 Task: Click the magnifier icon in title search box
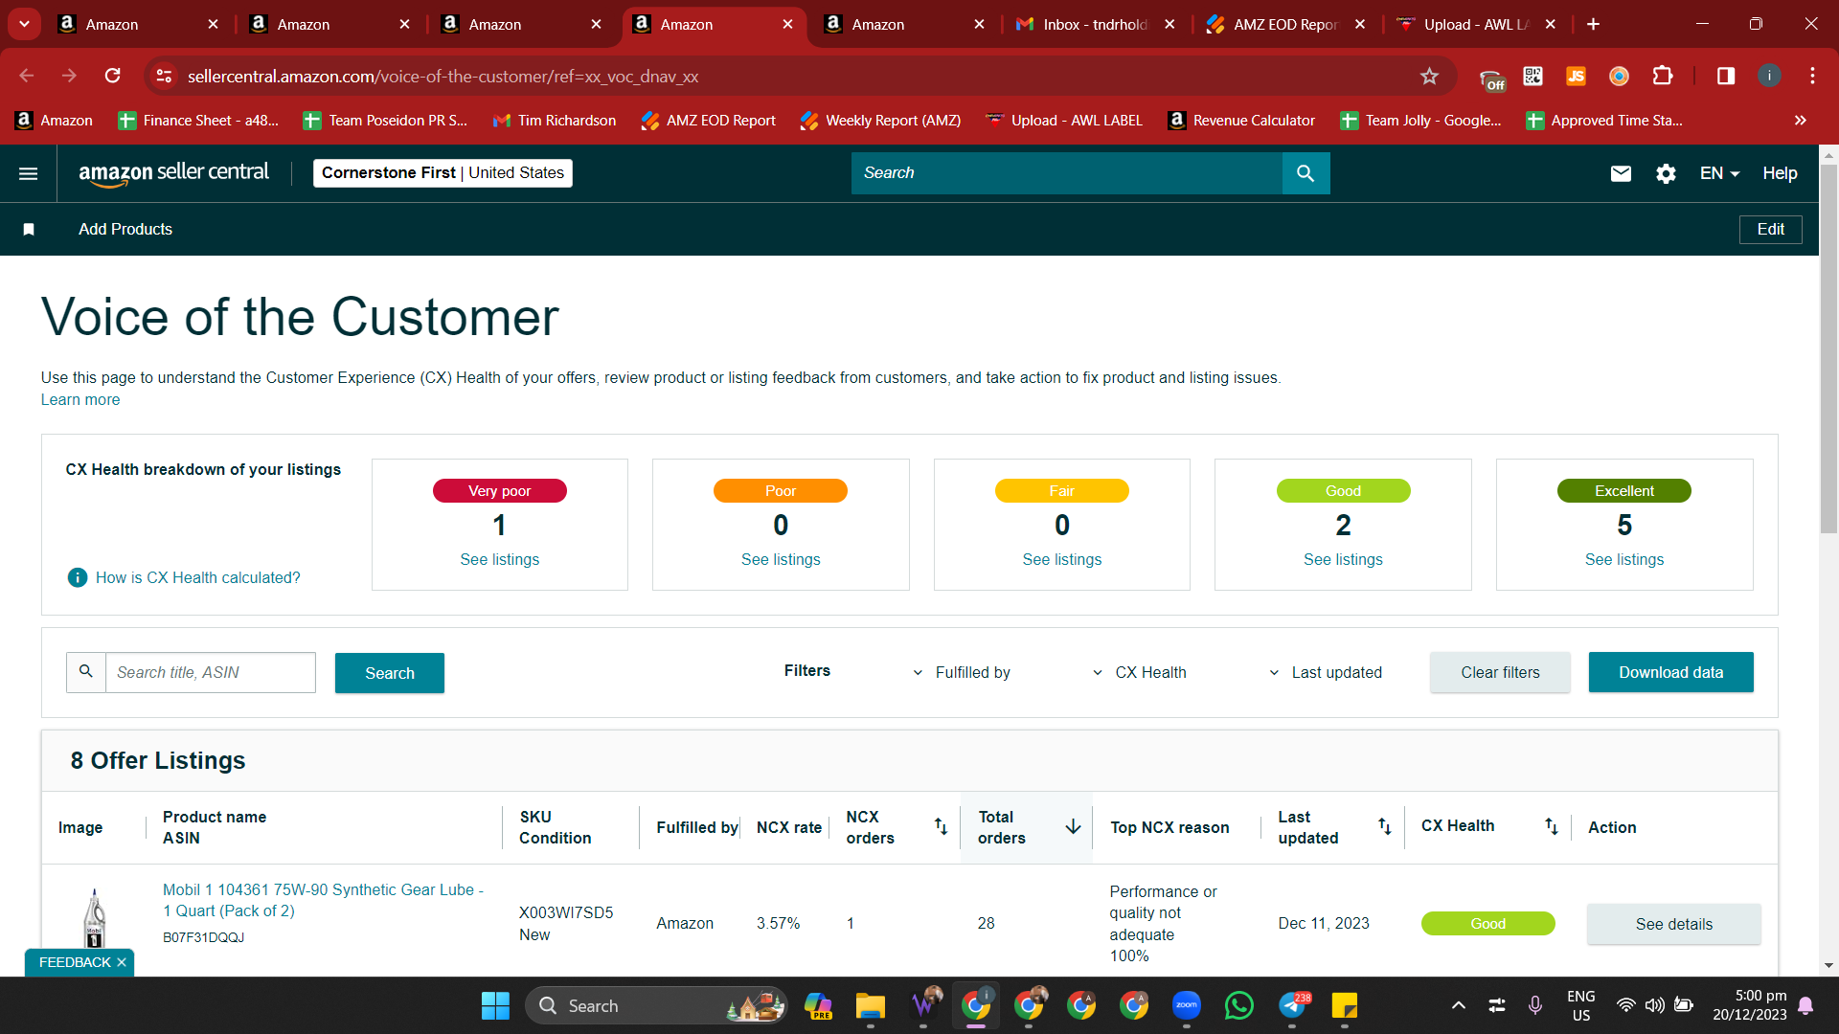[86, 672]
